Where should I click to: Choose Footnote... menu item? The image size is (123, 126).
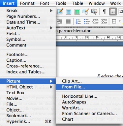tap(28, 55)
